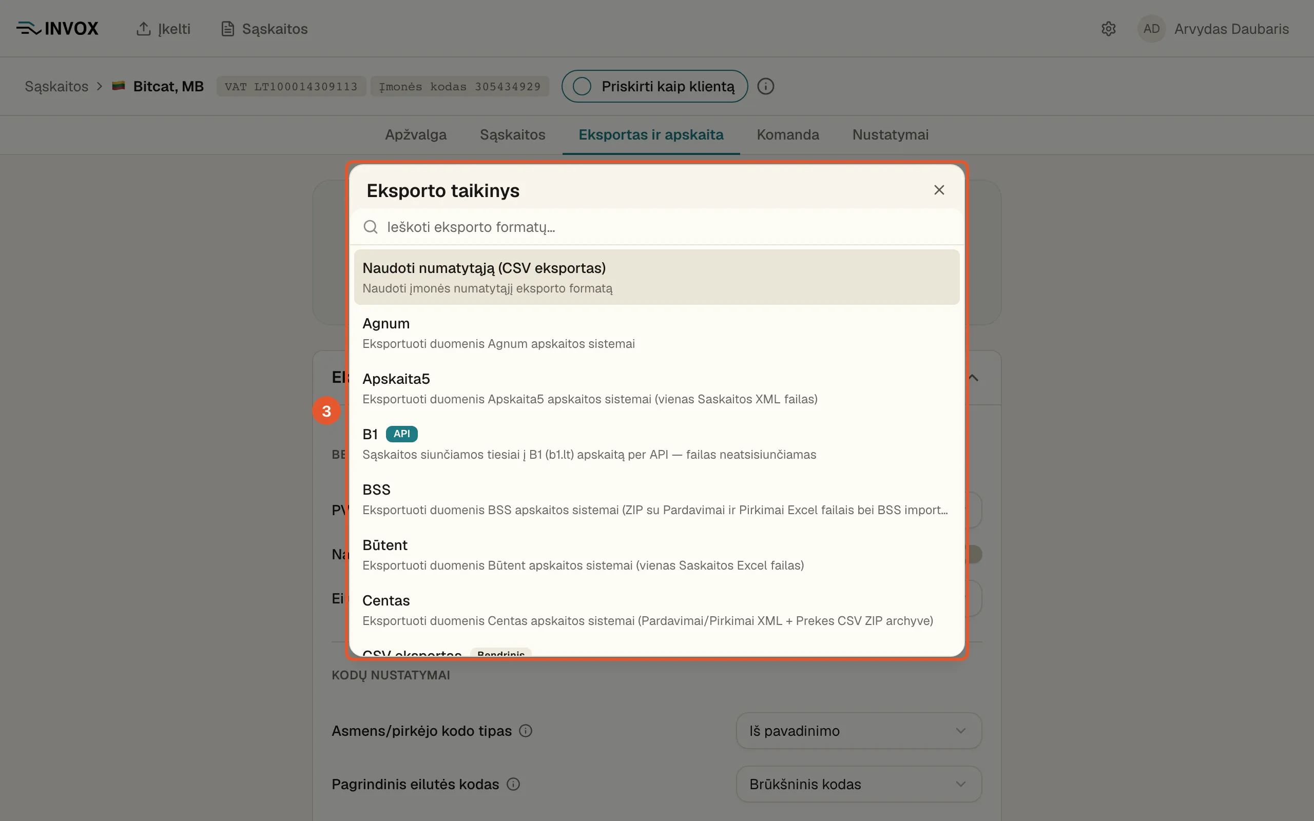This screenshot has height=821, width=1314.
Task: Toggle Priskirti kaip klientą
Action: click(x=654, y=86)
